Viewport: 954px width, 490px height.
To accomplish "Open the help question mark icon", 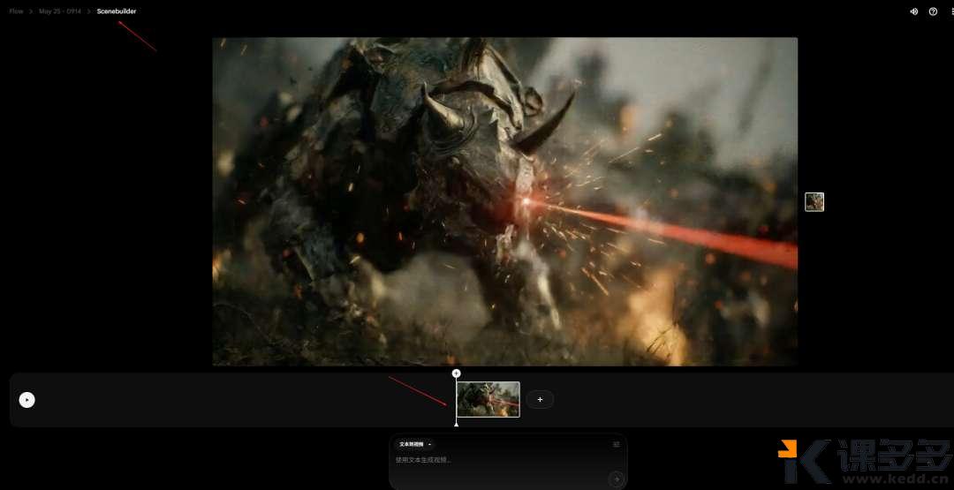I will point(934,11).
